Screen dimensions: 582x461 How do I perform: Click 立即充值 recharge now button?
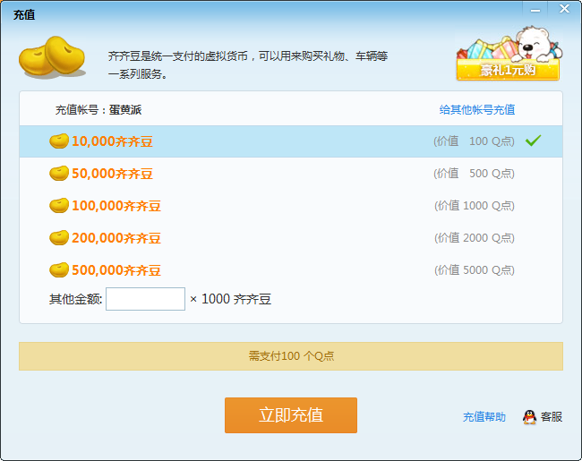point(291,415)
